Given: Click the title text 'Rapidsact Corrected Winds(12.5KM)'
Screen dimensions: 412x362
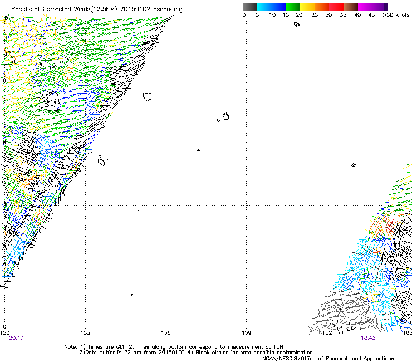Looking at the screenshot, I should point(64,9).
